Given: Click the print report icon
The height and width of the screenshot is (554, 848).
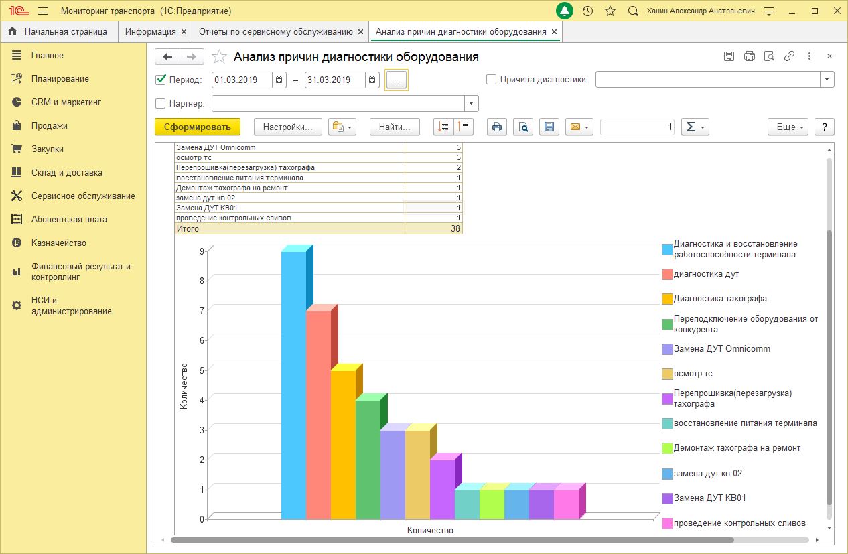Looking at the screenshot, I should click(x=496, y=127).
